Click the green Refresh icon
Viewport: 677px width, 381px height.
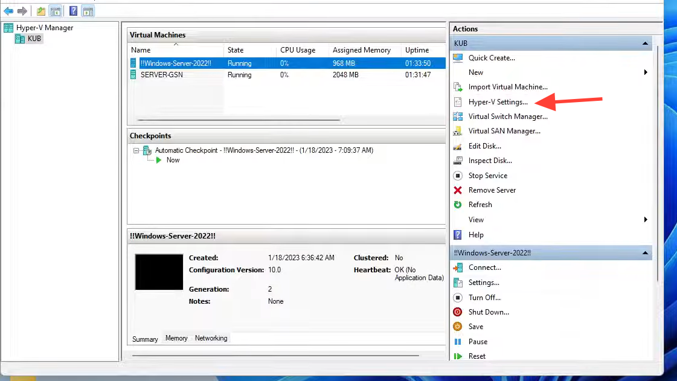(x=458, y=205)
